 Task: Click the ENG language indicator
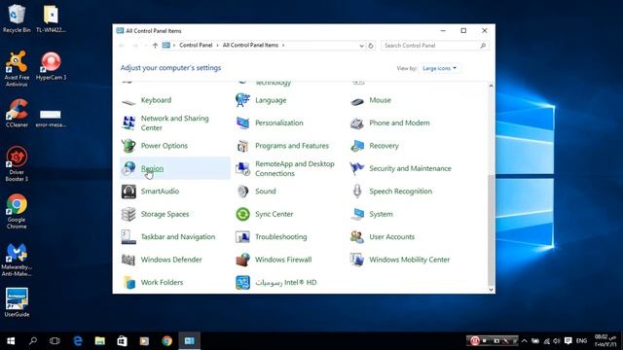point(581,341)
